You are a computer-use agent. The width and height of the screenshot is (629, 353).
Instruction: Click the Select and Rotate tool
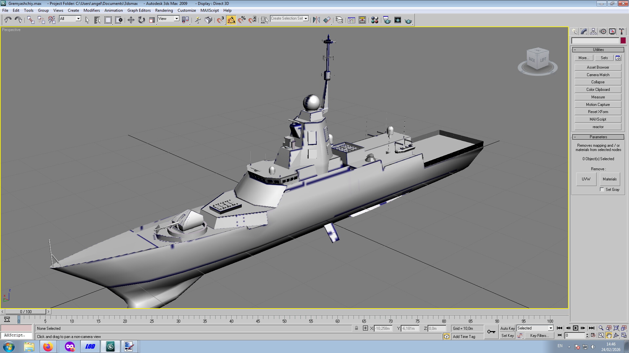[141, 20]
